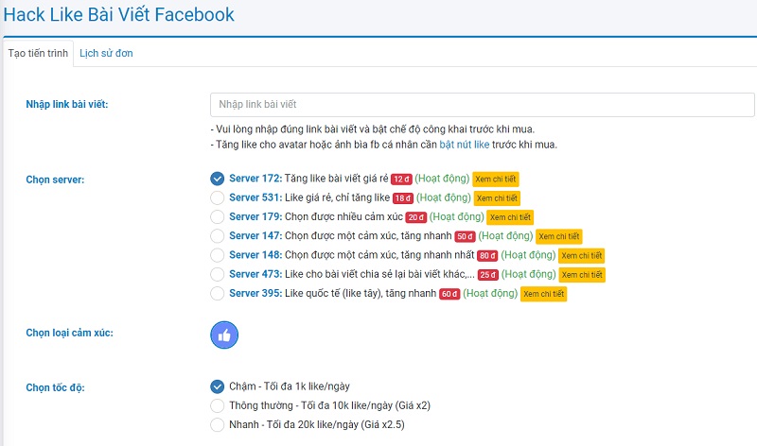Choose Server 395 international likes
The height and width of the screenshot is (446, 757).
(x=218, y=293)
